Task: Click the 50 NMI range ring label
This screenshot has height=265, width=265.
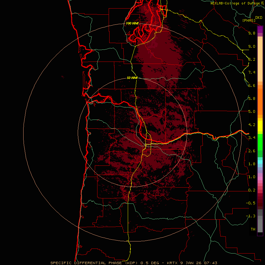Action: (x=132, y=78)
